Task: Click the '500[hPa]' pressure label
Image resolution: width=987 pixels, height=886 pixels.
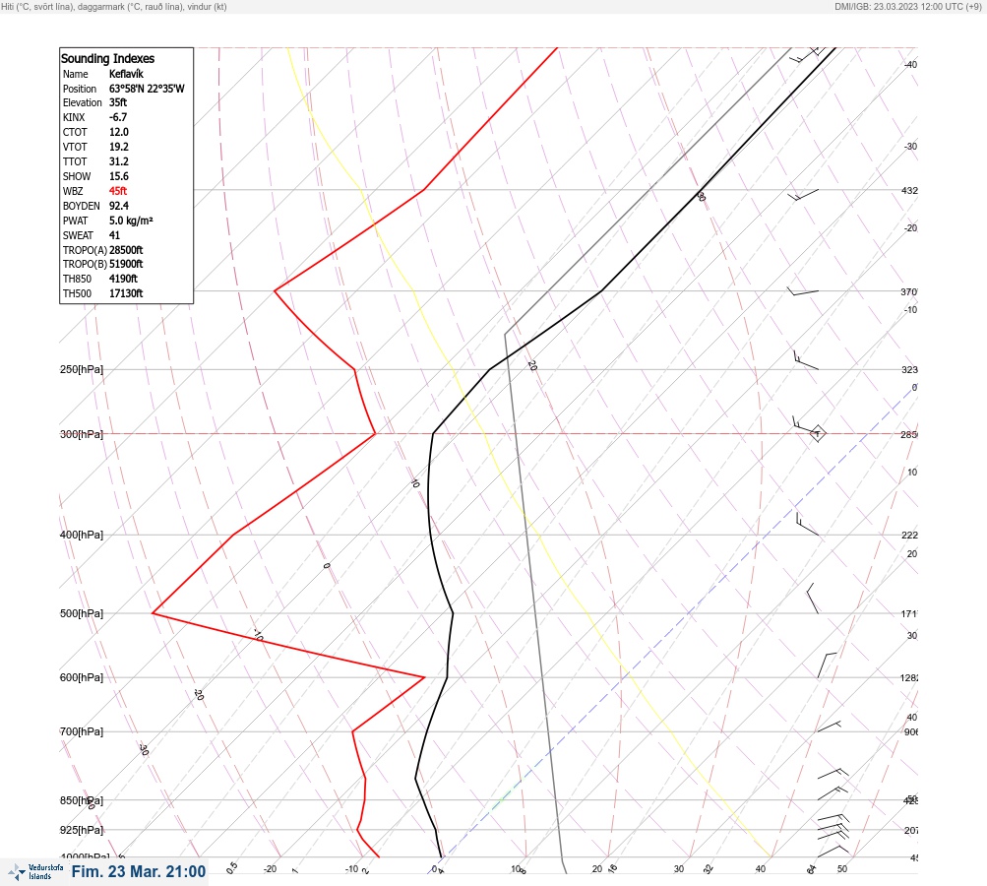Action: pos(82,613)
